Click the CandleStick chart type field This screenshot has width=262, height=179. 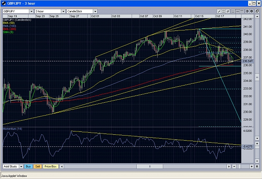click(x=80, y=11)
